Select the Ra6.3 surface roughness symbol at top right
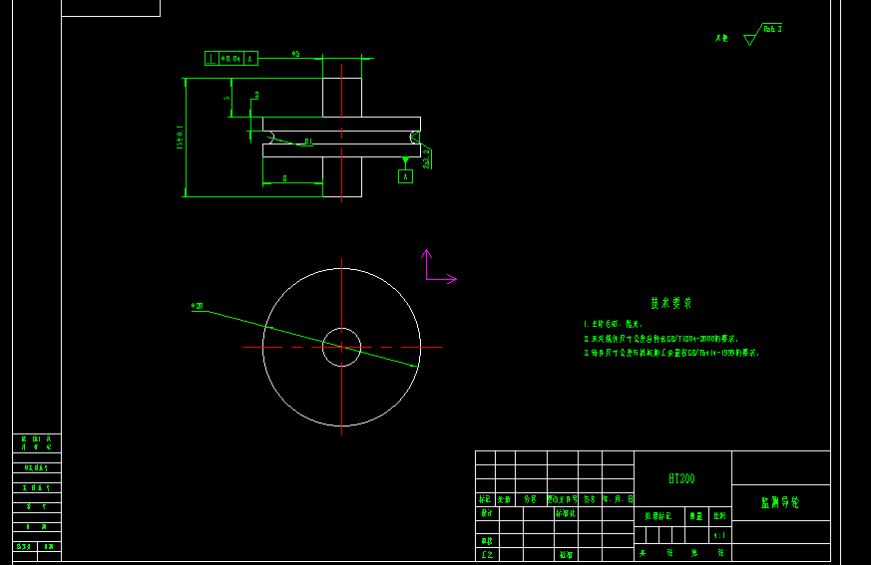The height and width of the screenshot is (565, 871). tap(763, 34)
